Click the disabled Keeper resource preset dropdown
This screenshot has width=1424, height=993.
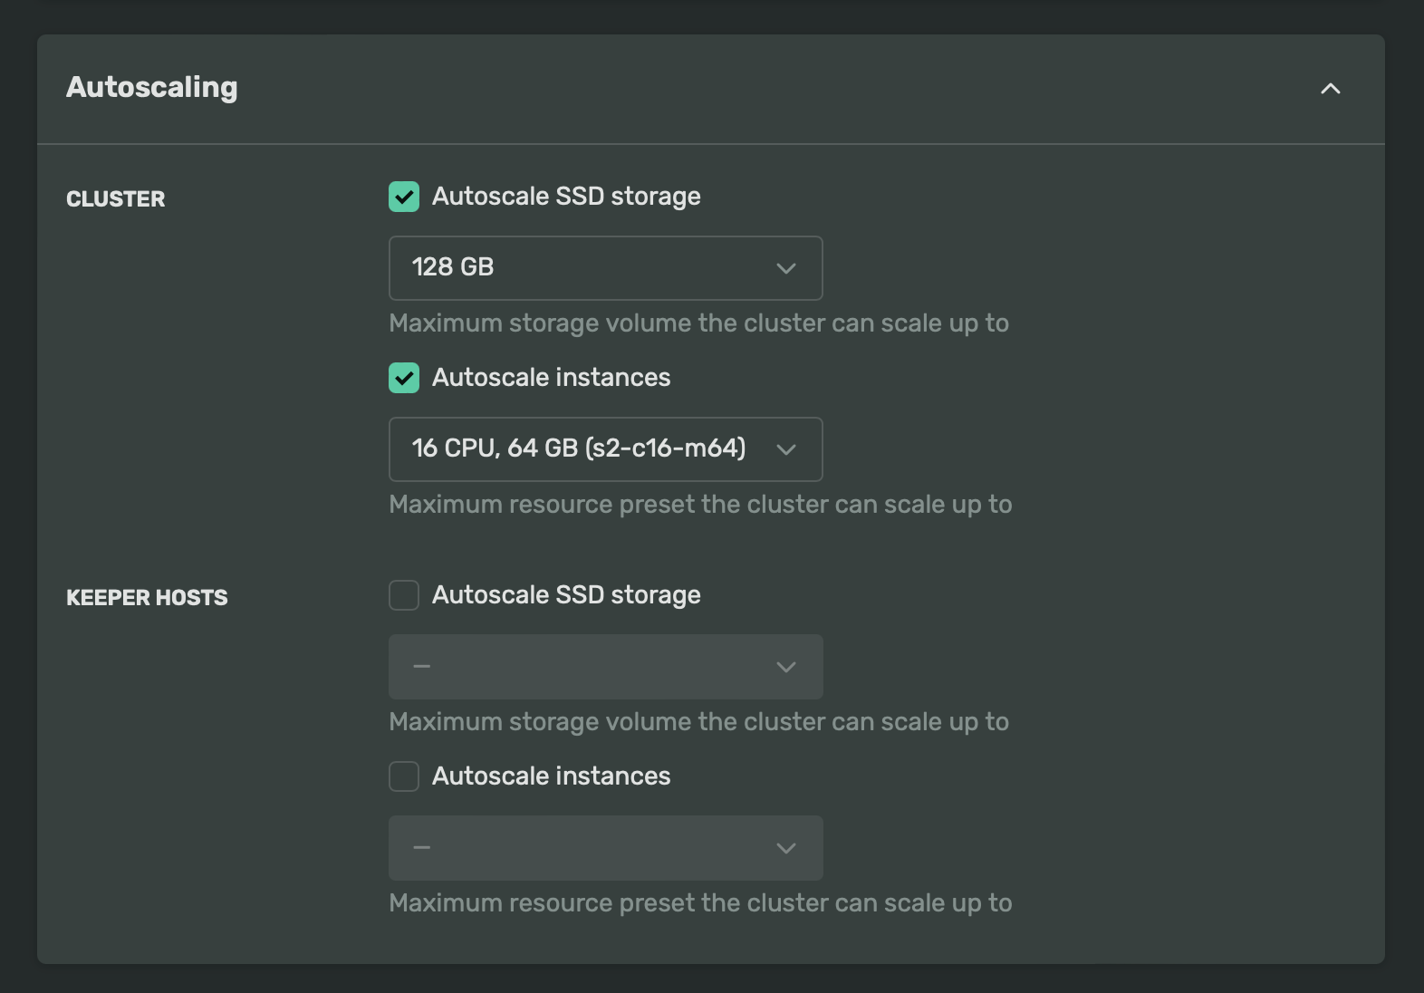[605, 848]
